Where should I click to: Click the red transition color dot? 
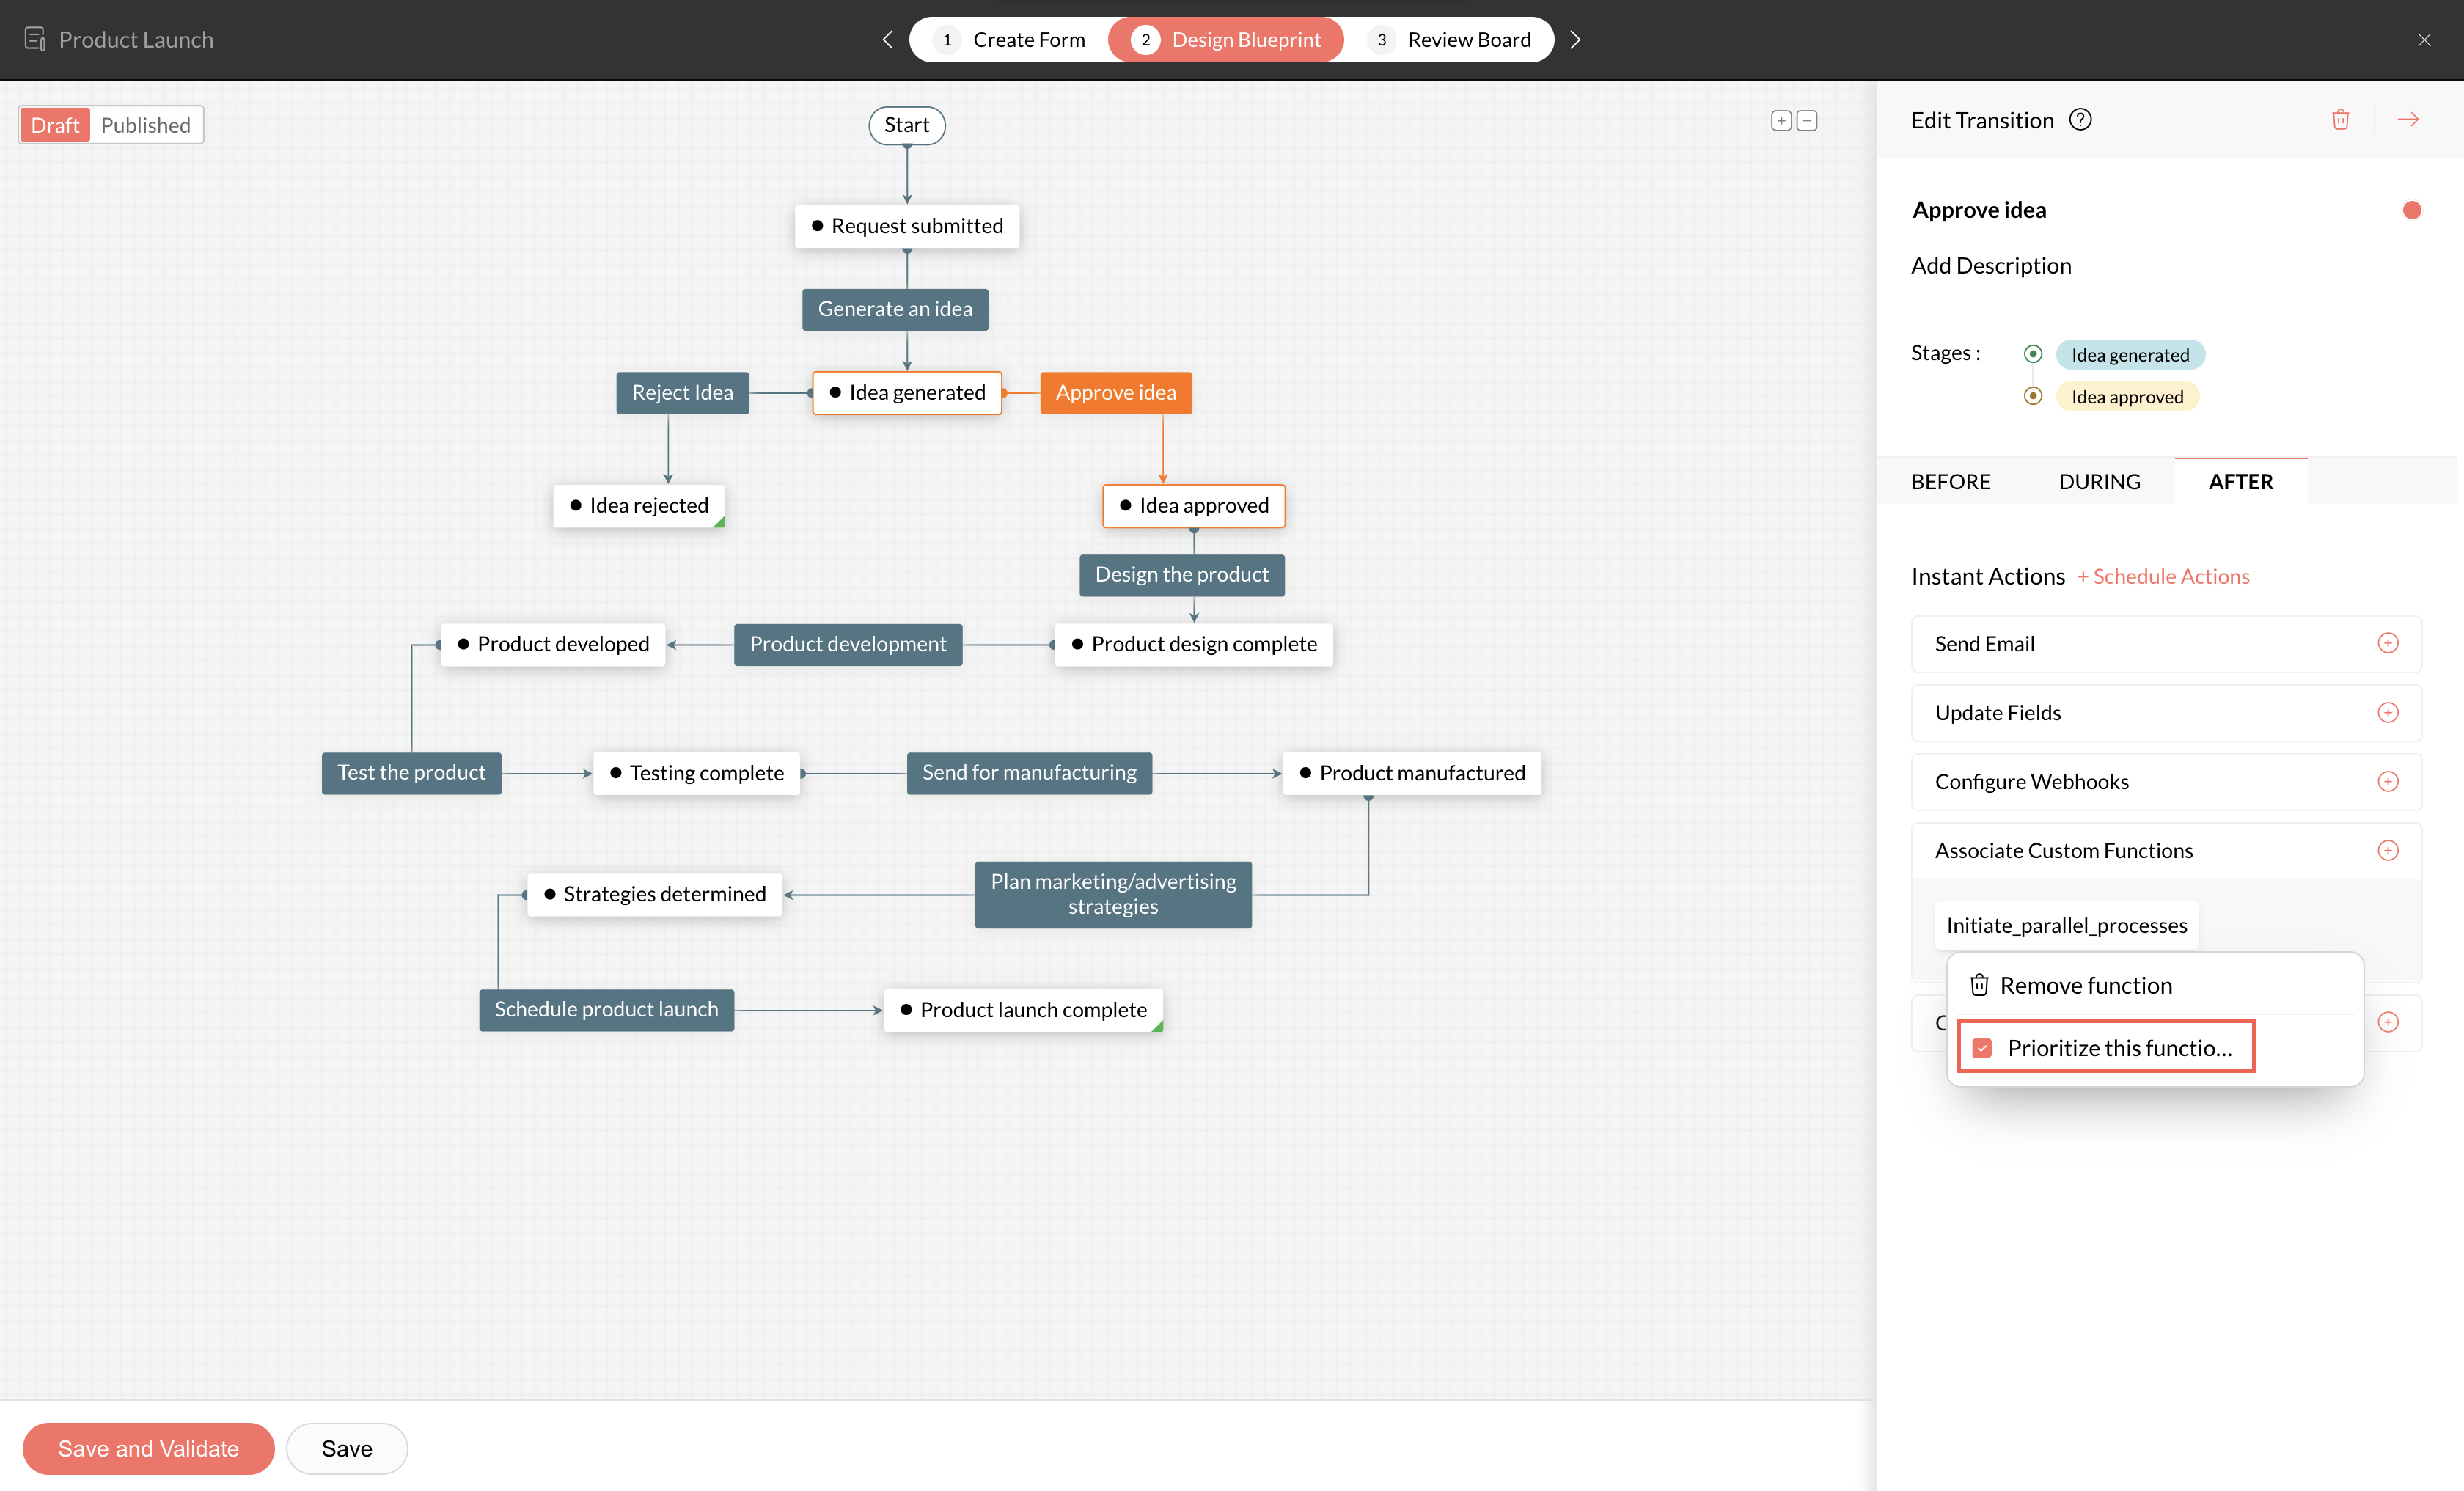point(2411,210)
